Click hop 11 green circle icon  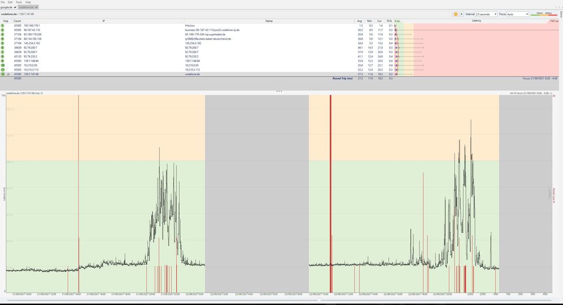(2, 69)
